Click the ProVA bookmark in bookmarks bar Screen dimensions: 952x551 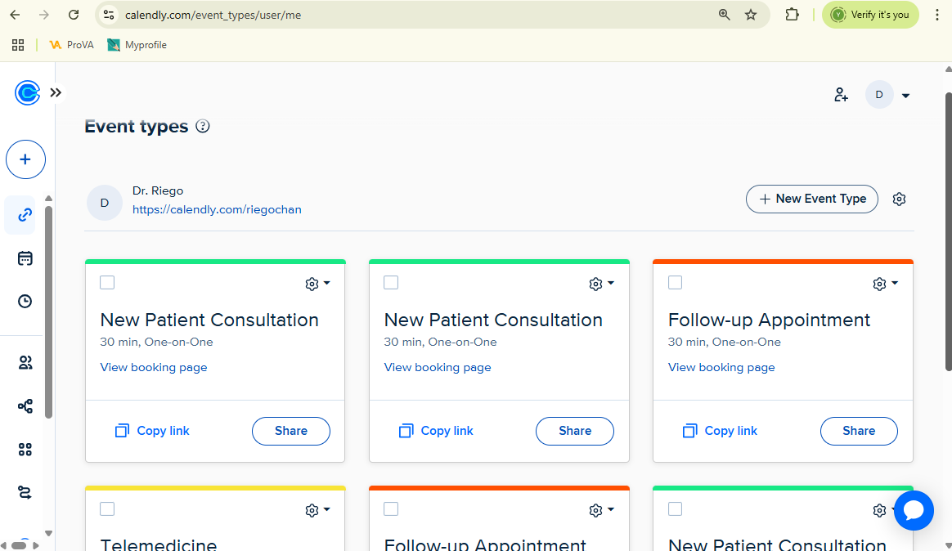[72, 45]
